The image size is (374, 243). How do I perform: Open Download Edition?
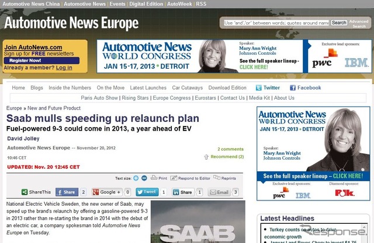pos(227,88)
